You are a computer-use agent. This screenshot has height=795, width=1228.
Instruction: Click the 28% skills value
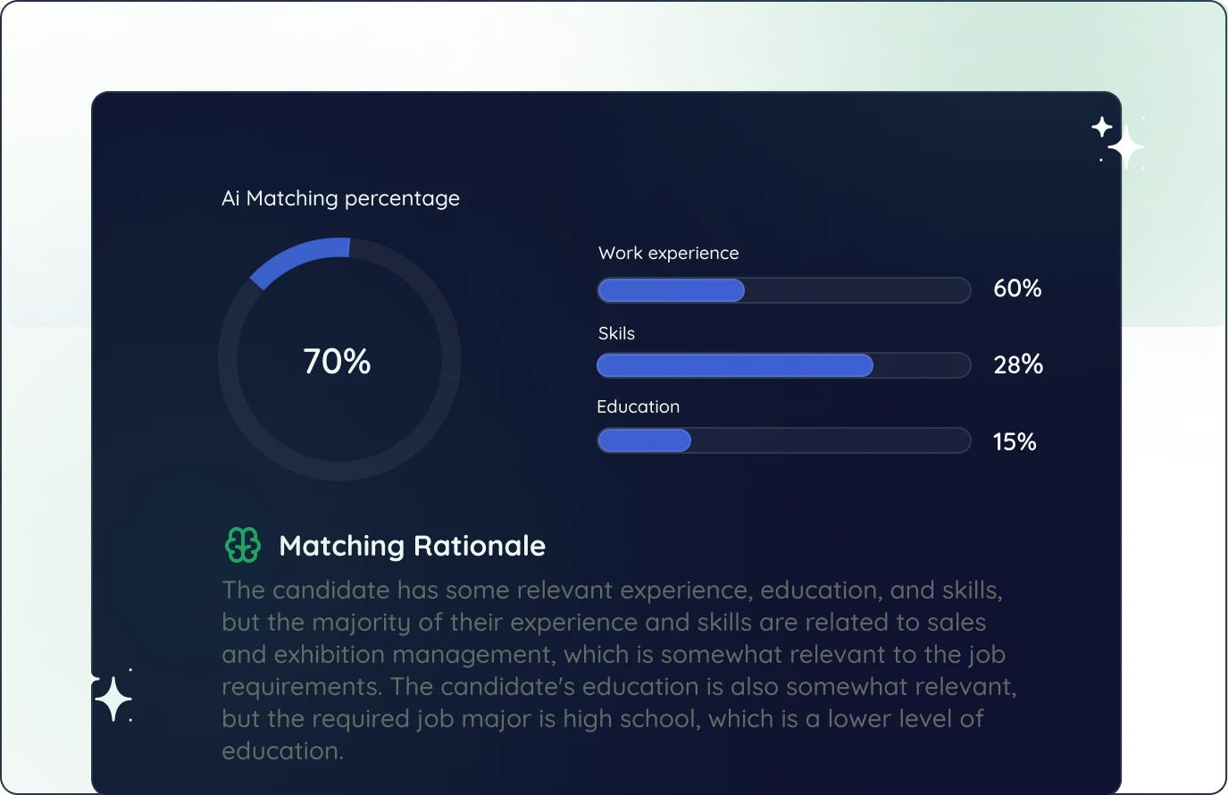pyautogui.click(x=1018, y=364)
